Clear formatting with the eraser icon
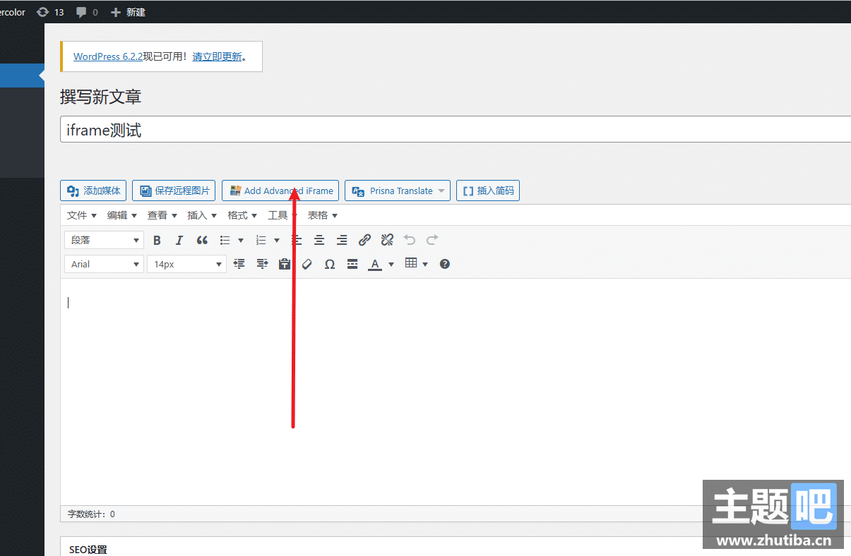The height and width of the screenshot is (556, 851). [307, 265]
